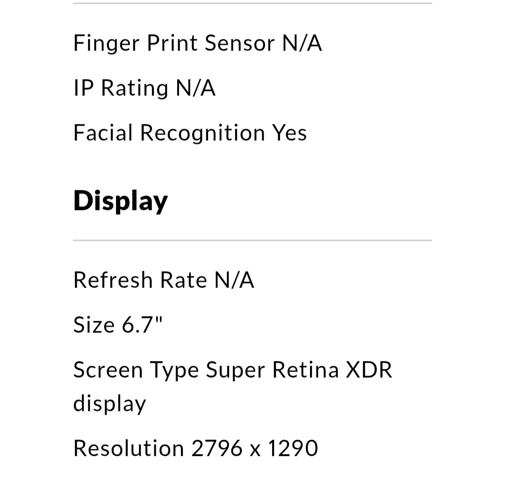Click the "N/A" value beside IP Rating
The width and height of the screenshot is (505, 478).
[196, 88]
